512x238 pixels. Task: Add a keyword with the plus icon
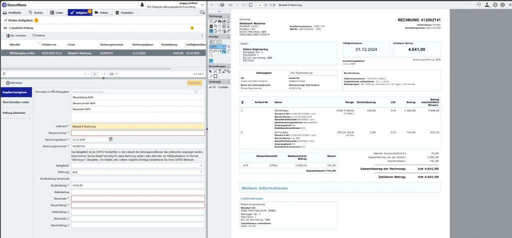pos(196,92)
